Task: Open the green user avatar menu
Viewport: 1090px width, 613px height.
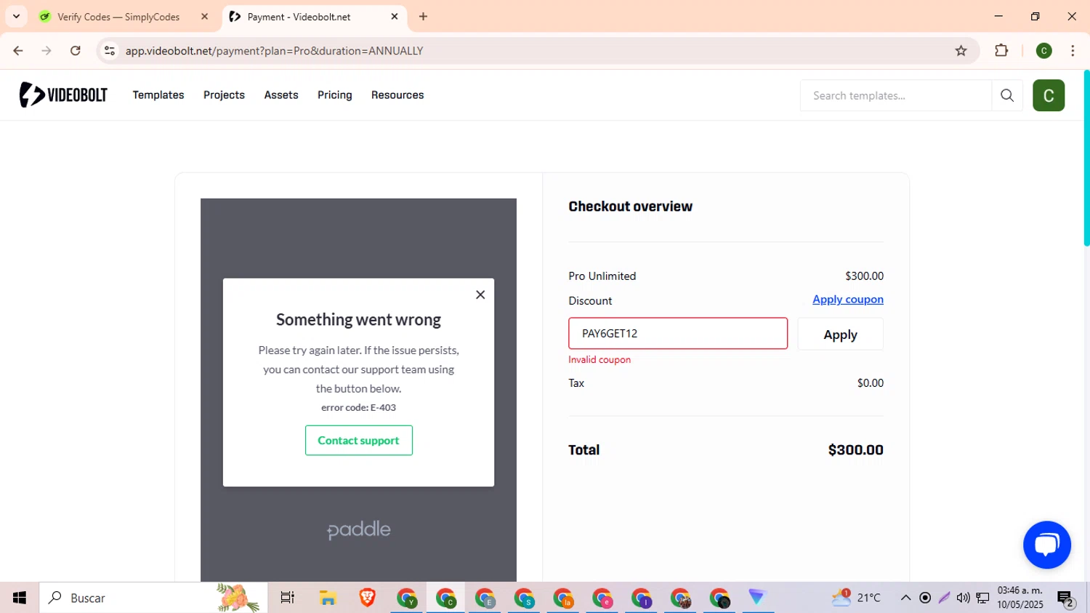Action: (x=1049, y=95)
